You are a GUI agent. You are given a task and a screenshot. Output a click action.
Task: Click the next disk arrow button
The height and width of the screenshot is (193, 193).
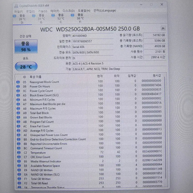coord(163,28)
